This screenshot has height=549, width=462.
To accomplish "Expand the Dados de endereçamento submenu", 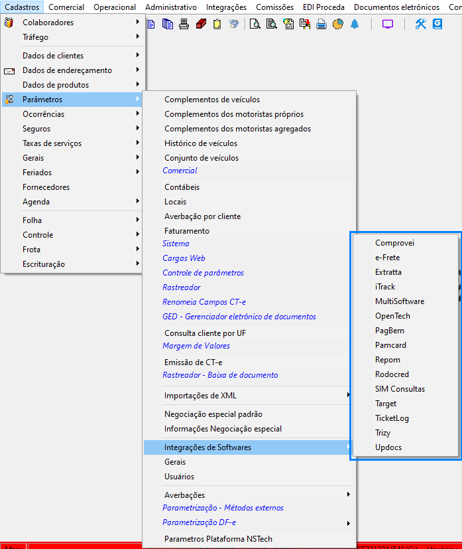I will (x=73, y=70).
